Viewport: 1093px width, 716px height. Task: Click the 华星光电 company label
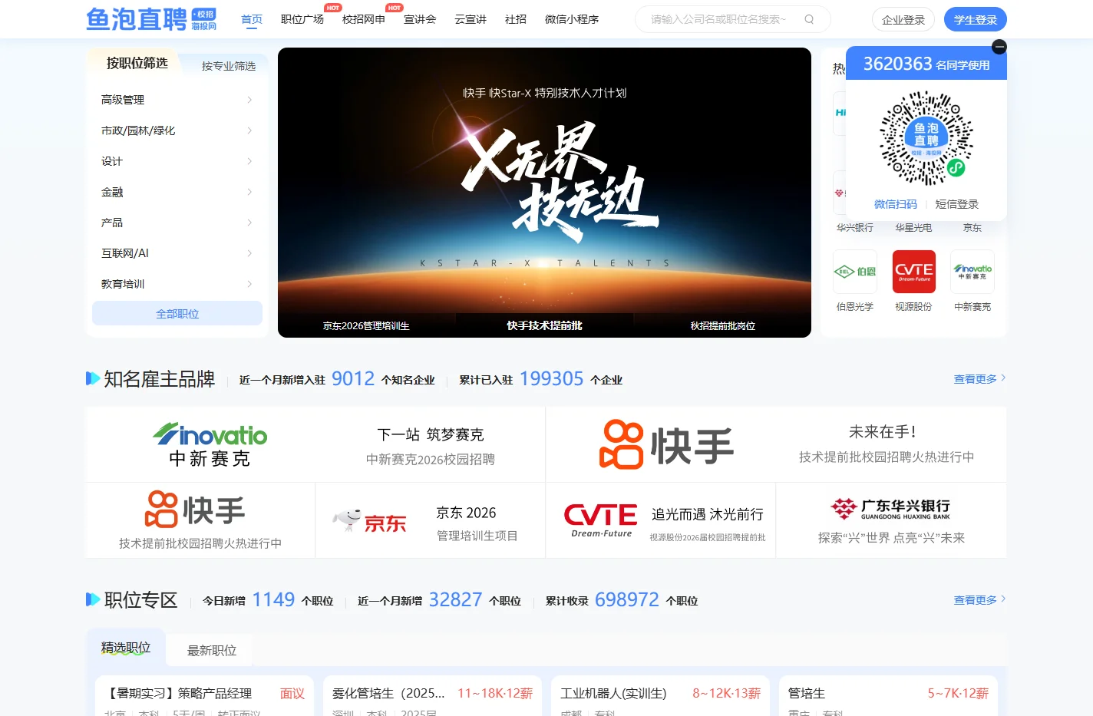click(x=913, y=228)
